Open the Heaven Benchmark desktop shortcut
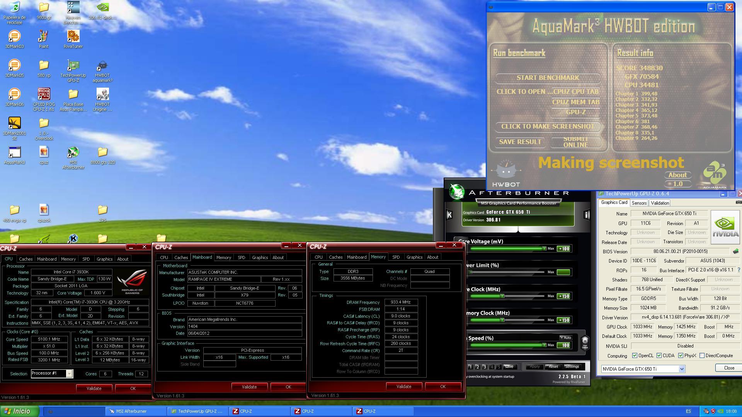The image size is (742, 417). click(73, 13)
